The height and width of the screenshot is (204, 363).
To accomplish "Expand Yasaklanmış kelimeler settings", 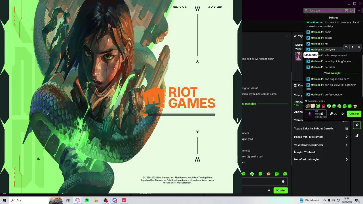I will point(347,145).
